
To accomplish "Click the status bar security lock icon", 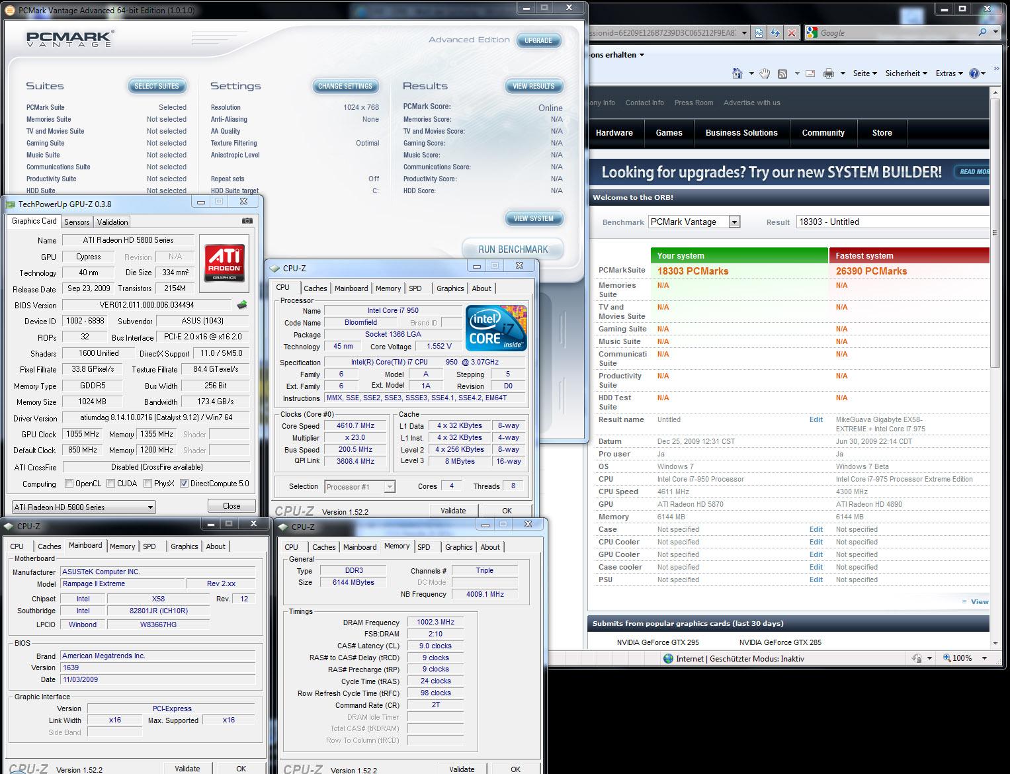I will click(917, 658).
